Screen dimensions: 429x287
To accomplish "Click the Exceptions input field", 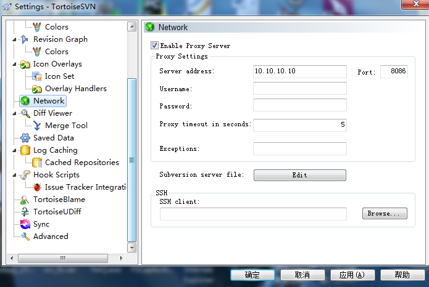I will (x=300, y=148).
